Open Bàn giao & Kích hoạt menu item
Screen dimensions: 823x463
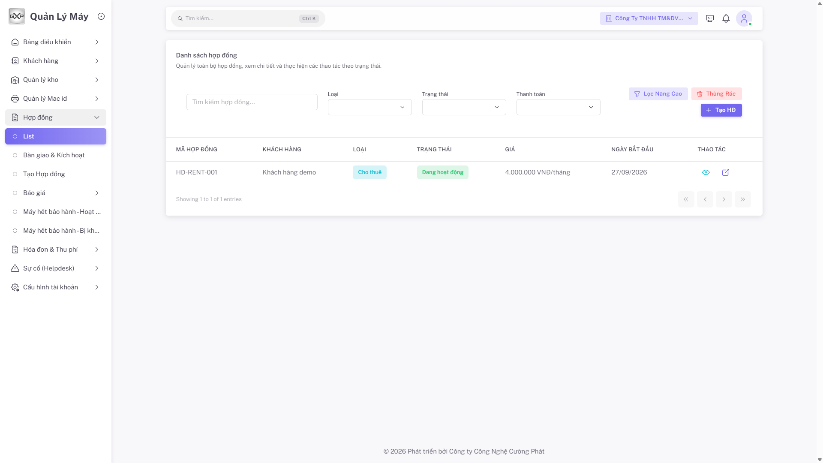(56, 155)
